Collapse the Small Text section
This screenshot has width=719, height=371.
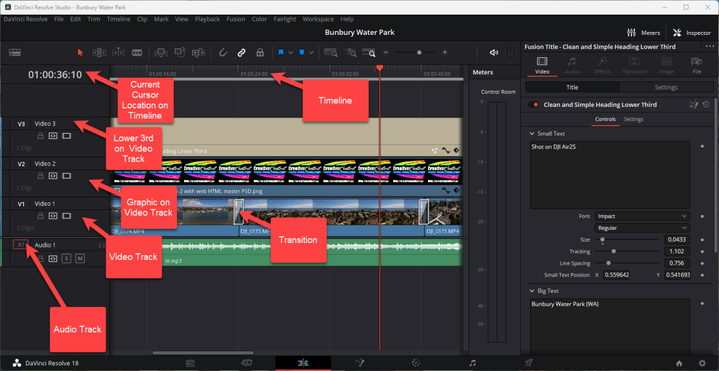point(532,133)
